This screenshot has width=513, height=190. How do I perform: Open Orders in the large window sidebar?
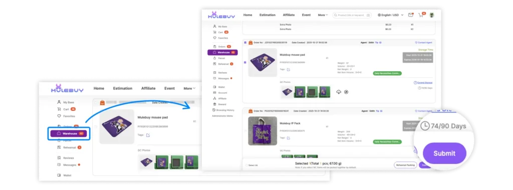[222, 47]
